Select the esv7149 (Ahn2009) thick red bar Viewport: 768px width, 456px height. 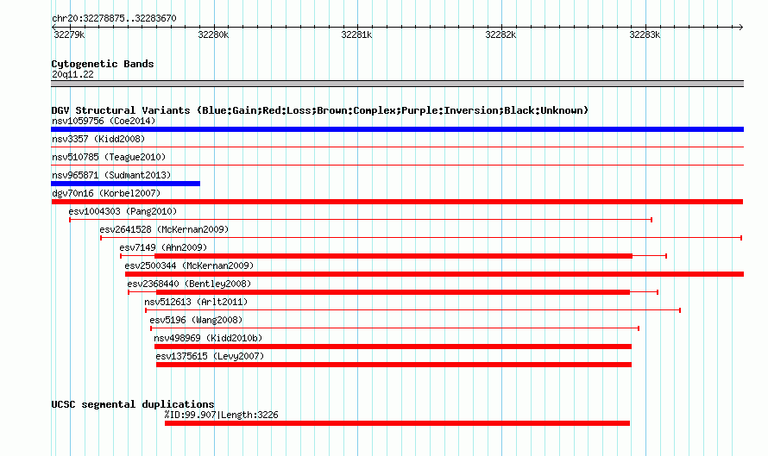[393, 256]
